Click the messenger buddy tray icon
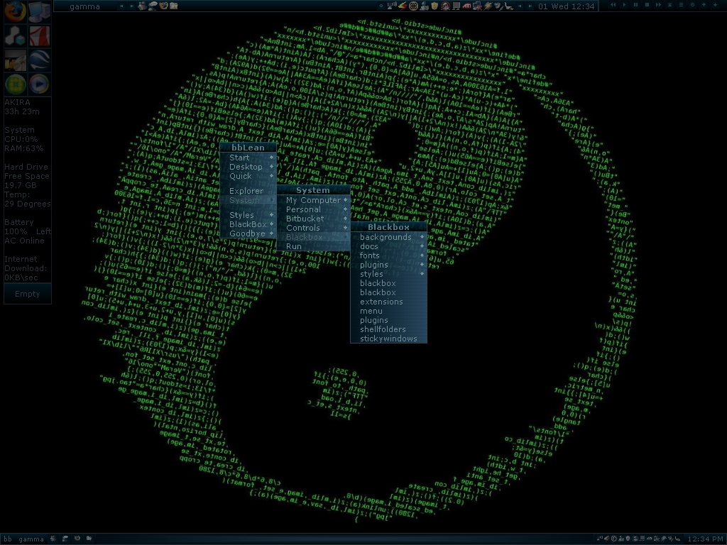This screenshot has height=545, width=727. tap(424, 6)
